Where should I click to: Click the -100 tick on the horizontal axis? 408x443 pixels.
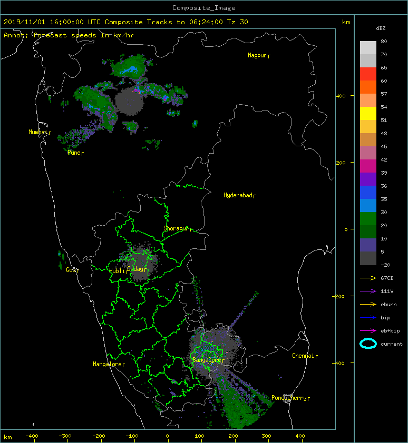pos(132,436)
